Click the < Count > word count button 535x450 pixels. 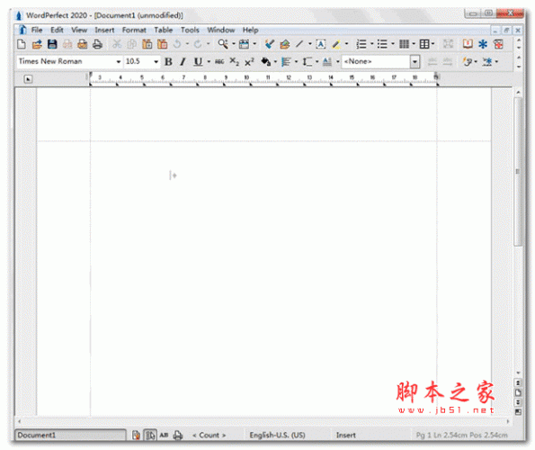click(210, 435)
